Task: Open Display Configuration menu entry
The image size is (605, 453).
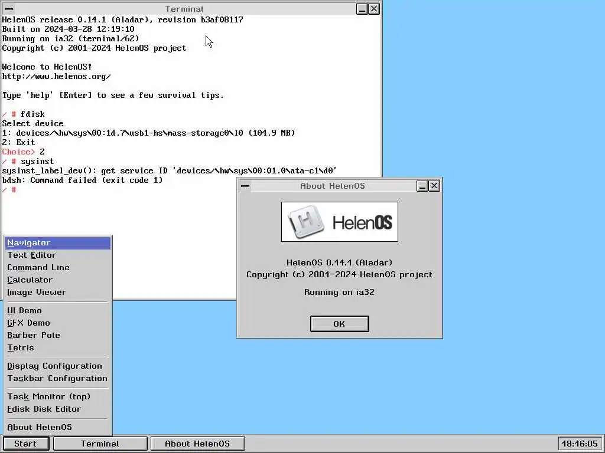Action: coord(58,366)
